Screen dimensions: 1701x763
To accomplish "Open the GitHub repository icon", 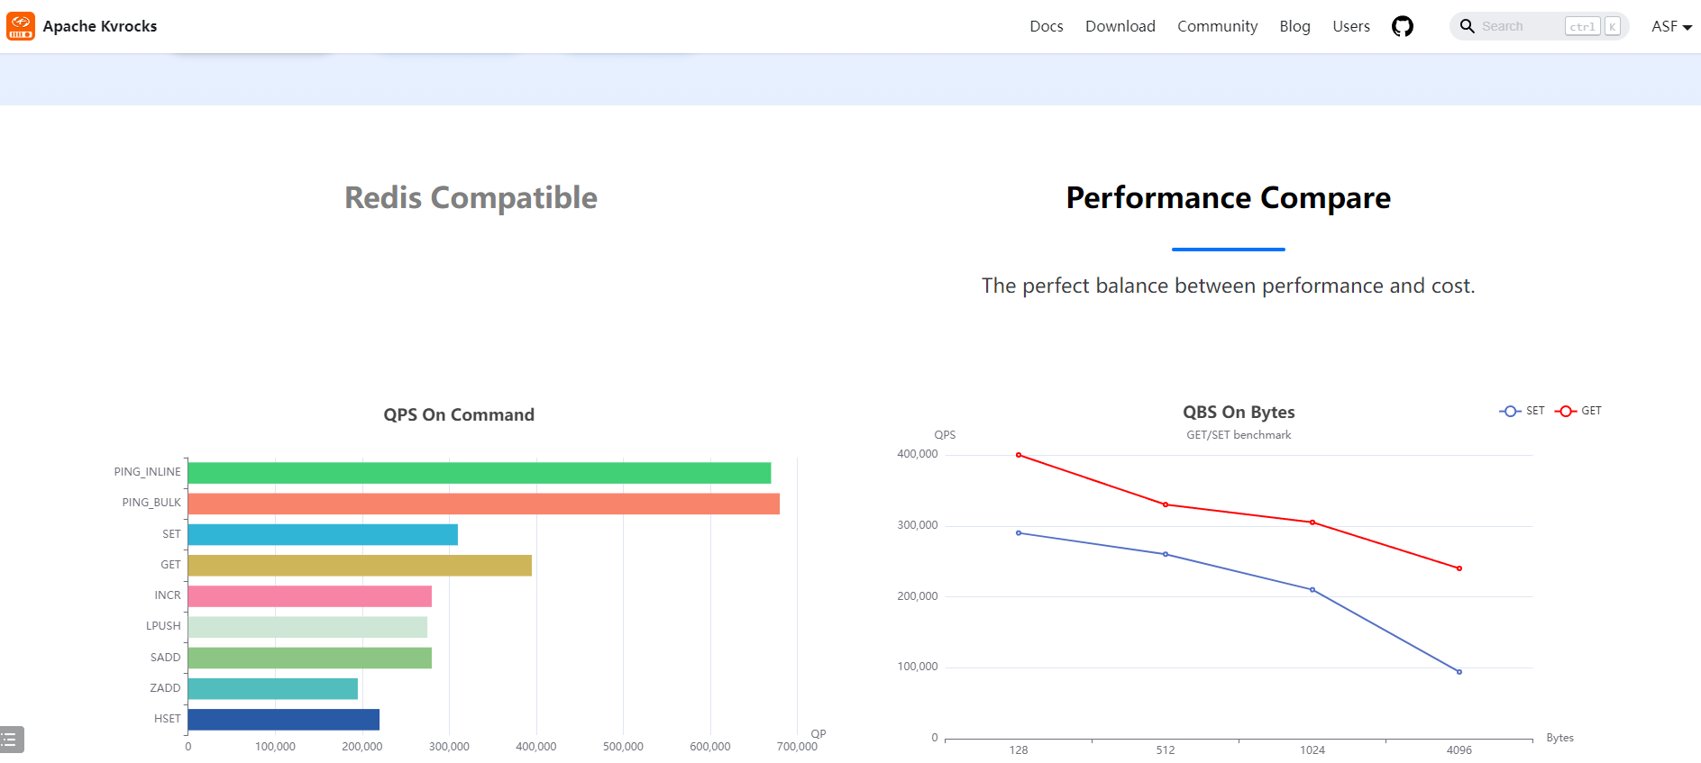I will tap(1403, 26).
